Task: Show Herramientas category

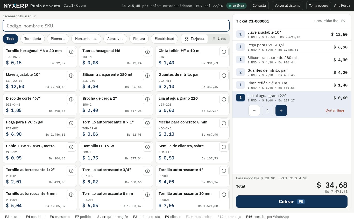Action: tap(86, 39)
